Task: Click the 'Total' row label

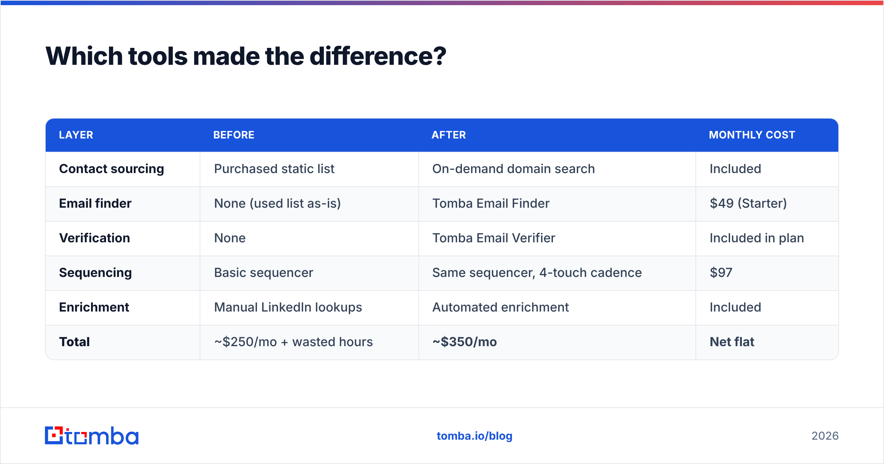Action: [x=74, y=342]
